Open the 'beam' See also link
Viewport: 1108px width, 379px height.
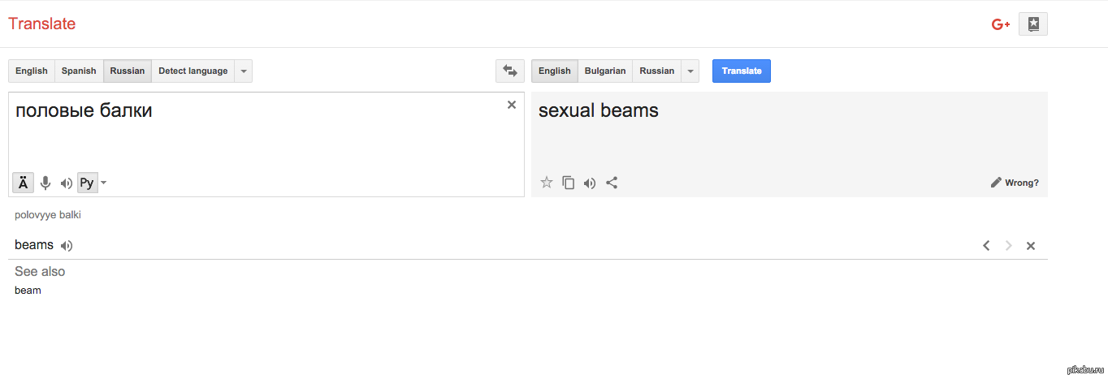pyautogui.click(x=28, y=291)
